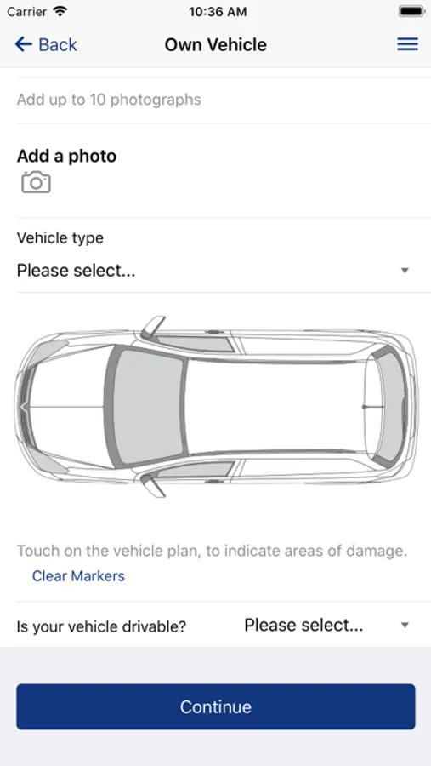Mark damage on the lower side mirror
Viewport: 431px width, 766px height.
click(x=152, y=486)
